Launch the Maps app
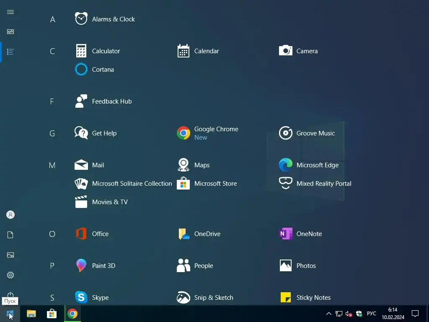Screen dimensions: 429x322 pyautogui.click(x=194, y=165)
